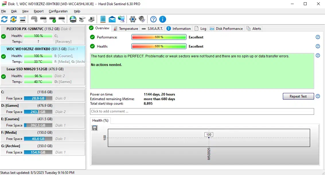Open the Configuration menu

[x=58, y=11]
